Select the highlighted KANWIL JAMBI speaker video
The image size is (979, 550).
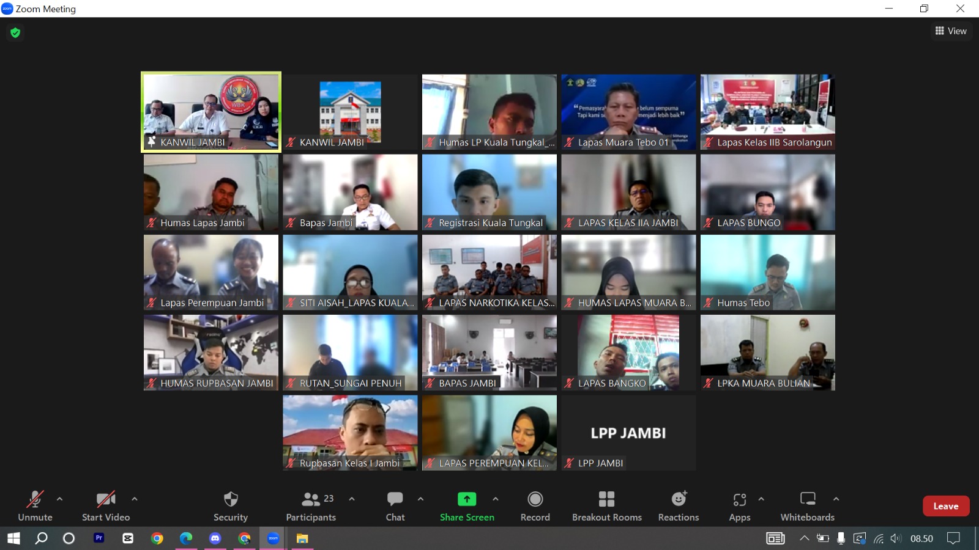pos(211,112)
